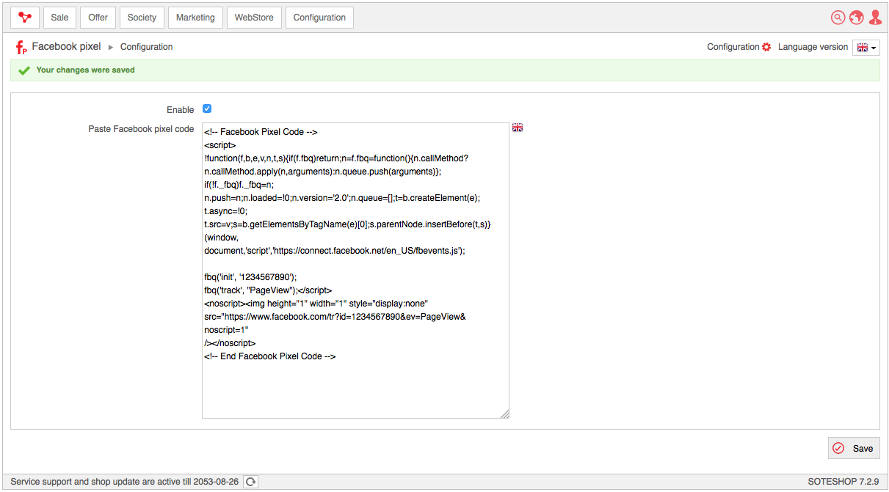This screenshot has width=889, height=492.
Task: Open Configuration link with gear icon
Action: tap(739, 47)
